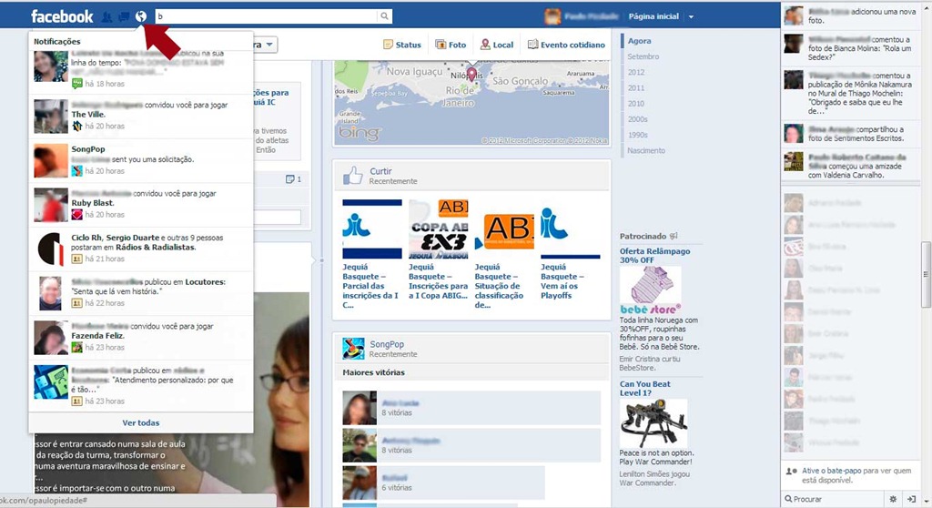Open the SongPop section heading
The height and width of the screenshot is (508, 932).
coord(386,344)
